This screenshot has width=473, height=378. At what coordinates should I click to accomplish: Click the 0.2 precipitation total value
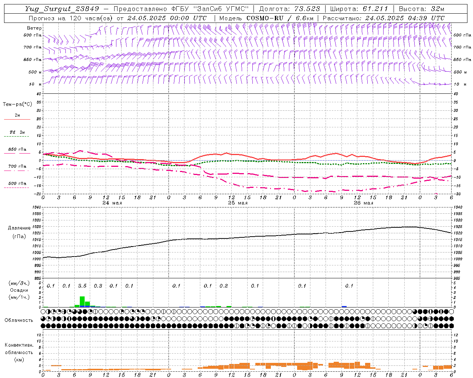[224, 286]
